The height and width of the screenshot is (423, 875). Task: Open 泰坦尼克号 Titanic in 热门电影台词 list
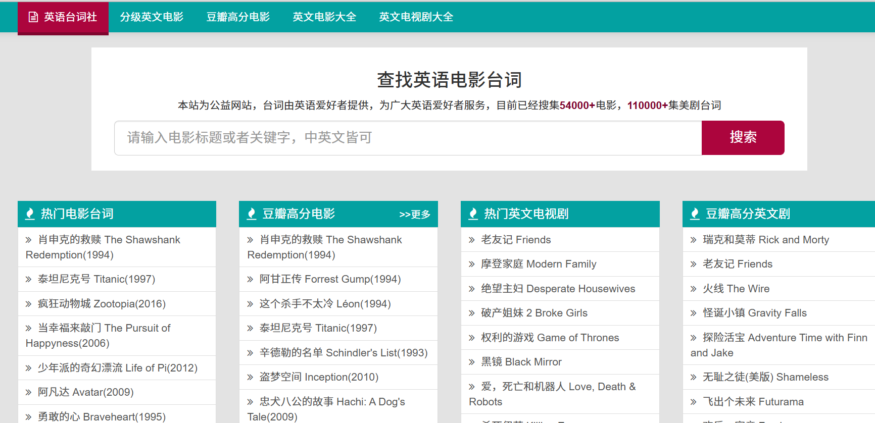coord(96,279)
